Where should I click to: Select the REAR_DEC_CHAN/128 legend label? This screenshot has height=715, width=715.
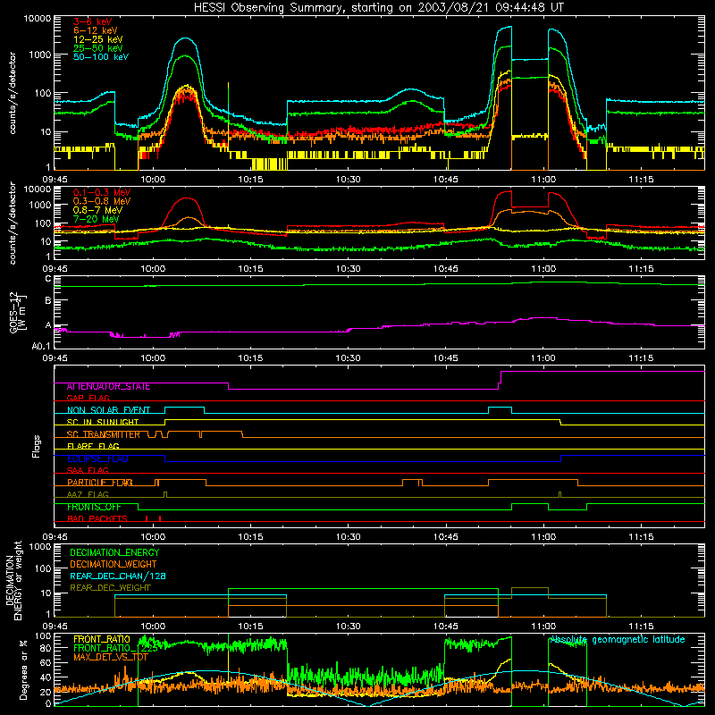click(118, 576)
